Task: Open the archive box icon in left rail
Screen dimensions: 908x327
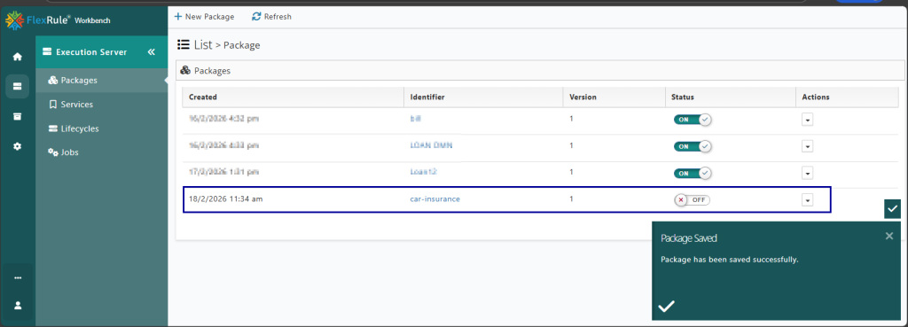Action: tap(18, 116)
